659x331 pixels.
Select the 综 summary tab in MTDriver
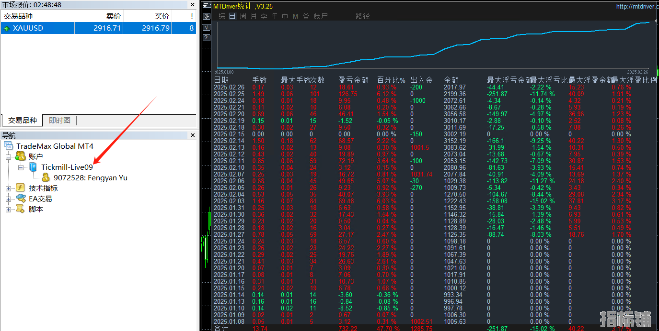[222, 16]
